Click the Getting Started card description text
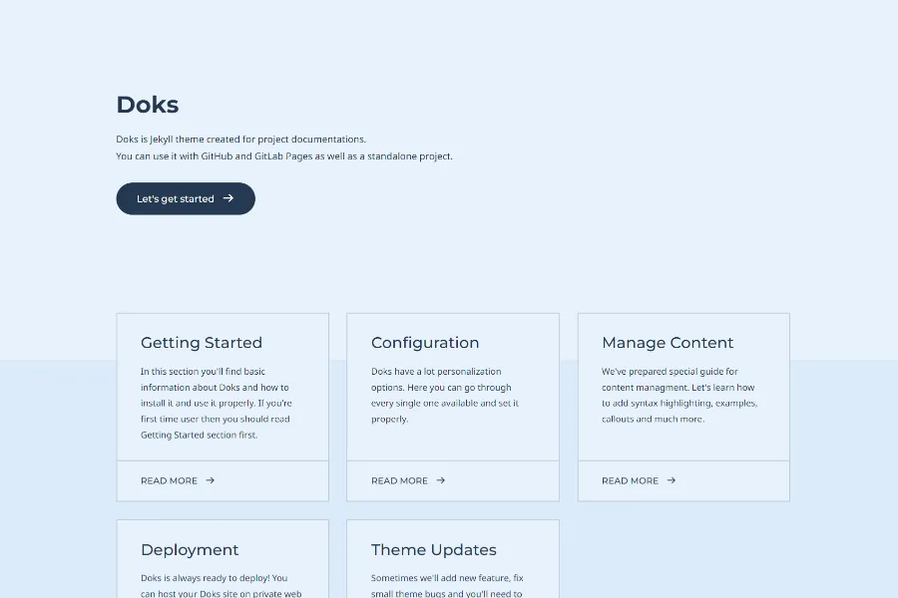898x598 pixels. 216,403
